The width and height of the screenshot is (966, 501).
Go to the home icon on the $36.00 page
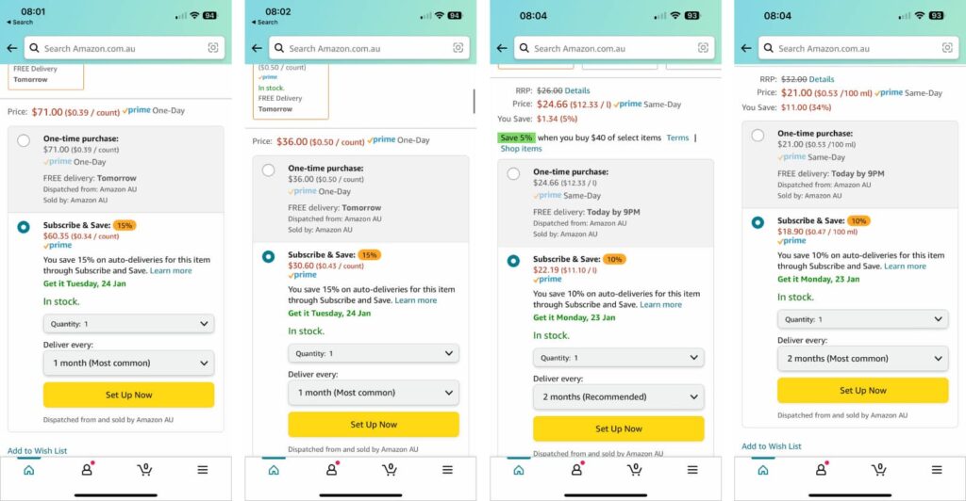(274, 470)
